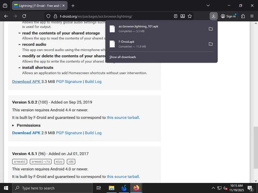Click Show all downloads
The image size is (258, 193).
[x=123, y=57]
